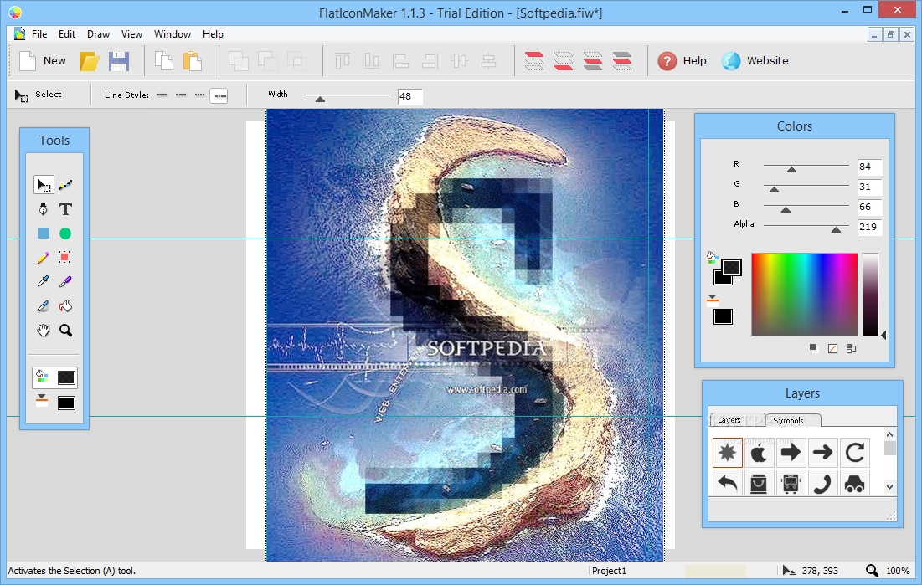Select the Pencil tool

pyautogui.click(x=43, y=257)
